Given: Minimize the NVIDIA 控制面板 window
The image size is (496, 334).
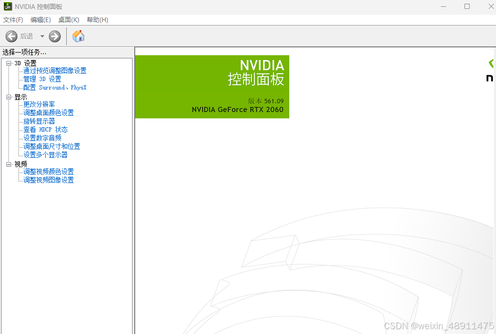Looking at the screenshot, I should click(x=443, y=6).
